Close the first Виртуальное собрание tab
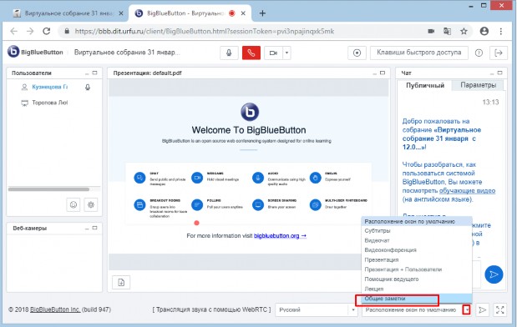Image resolution: width=517 pixels, height=327 pixels. (x=121, y=13)
